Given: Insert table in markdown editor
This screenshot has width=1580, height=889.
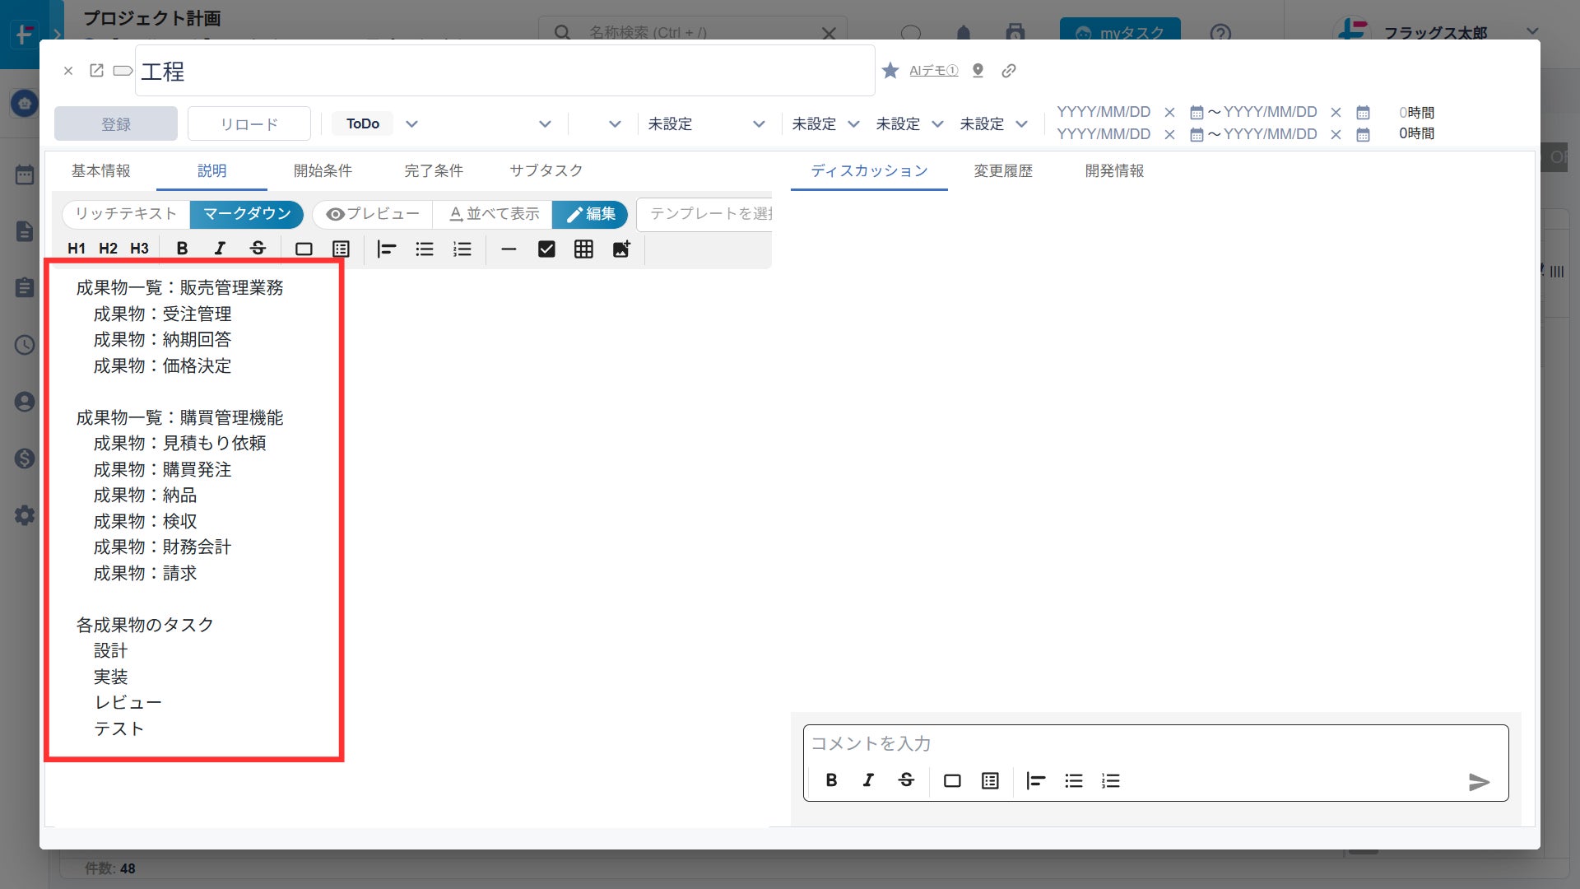Looking at the screenshot, I should (583, 249).
